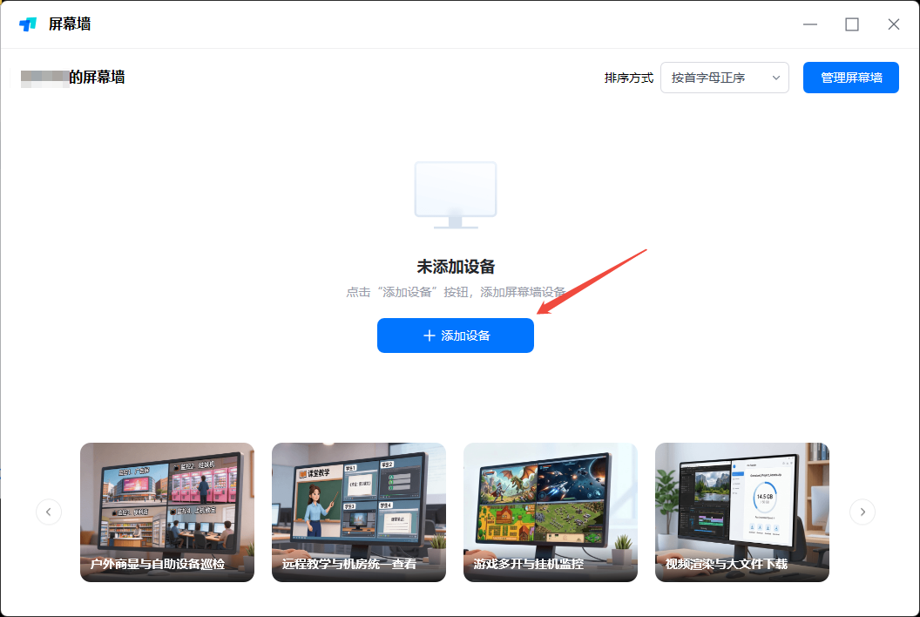Click the empty monitor placeholder illustration
The width and height of the screenshot is (920, 617).
pos(455,194)
